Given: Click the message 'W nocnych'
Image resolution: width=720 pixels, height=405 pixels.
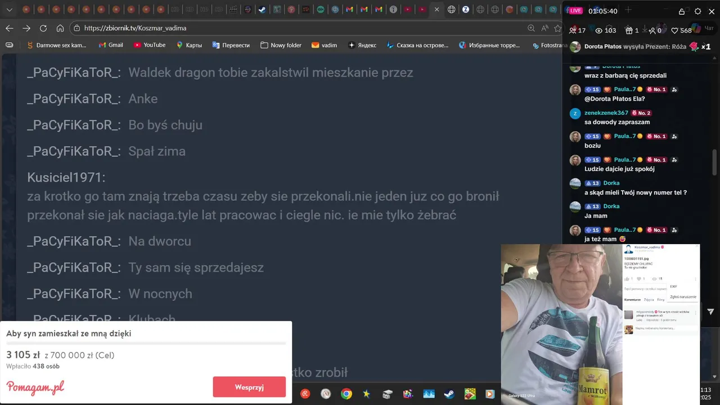Looking at the screenshot, I should pos(160,294).
